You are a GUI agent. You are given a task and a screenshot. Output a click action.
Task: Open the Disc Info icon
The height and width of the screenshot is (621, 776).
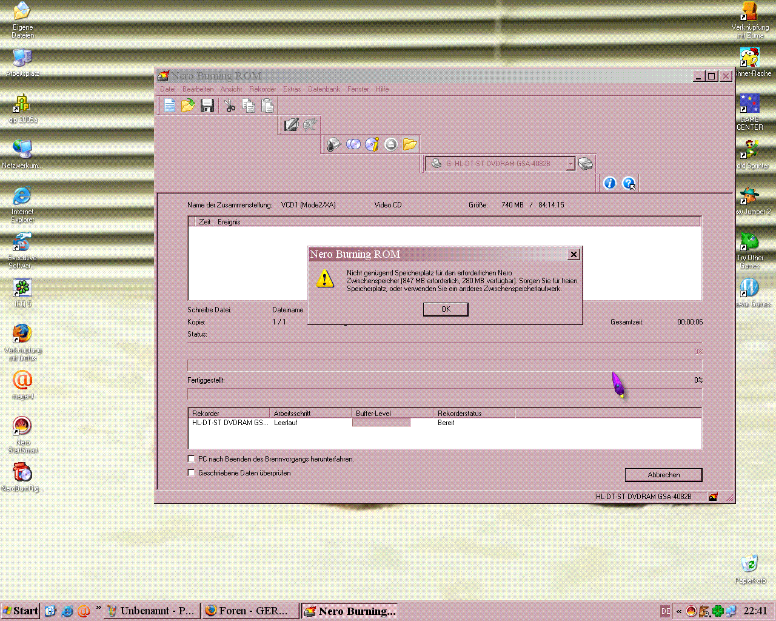[372, 144]
